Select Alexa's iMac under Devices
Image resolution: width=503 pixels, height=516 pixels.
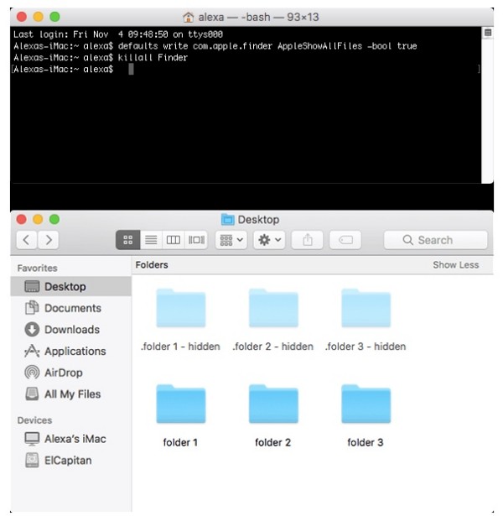click(x=71, y=439)
